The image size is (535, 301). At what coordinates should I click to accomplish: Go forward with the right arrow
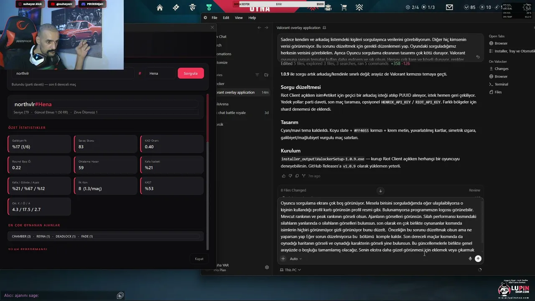coord(266,28)
